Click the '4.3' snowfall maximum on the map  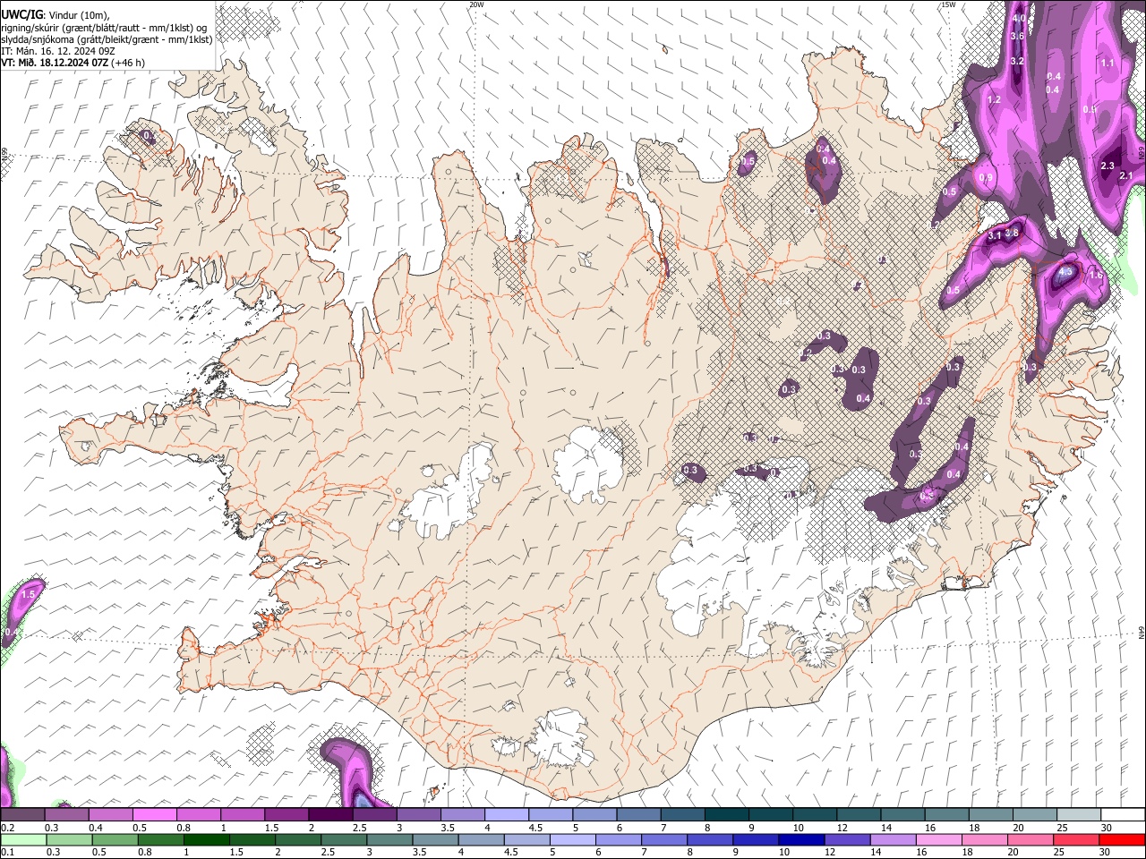coord(1065,271)
